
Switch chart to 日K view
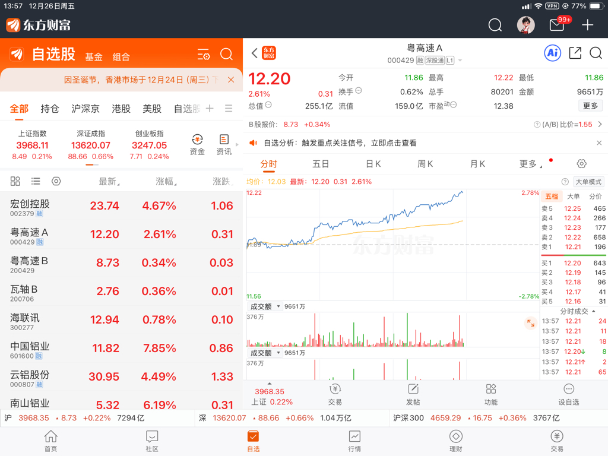[x=373, y=164]
